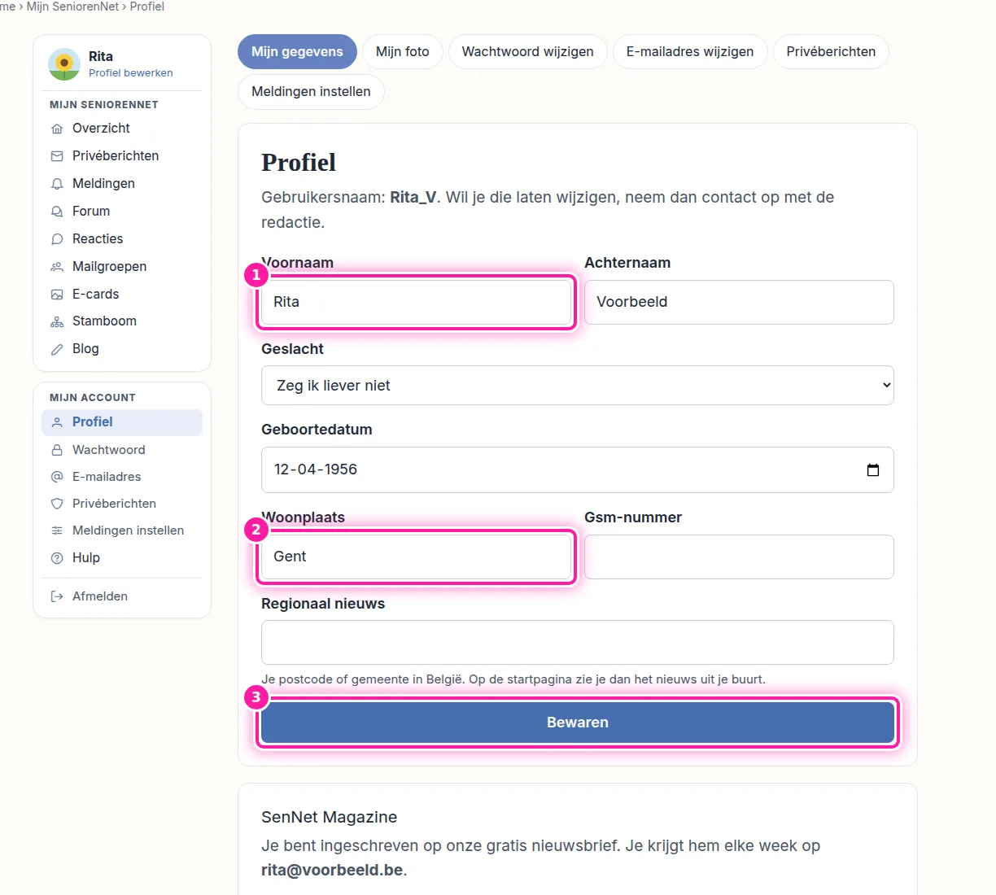Click the Privéberichten envelope icon under Mijn SeniorenNet

[x=57, y=156]
